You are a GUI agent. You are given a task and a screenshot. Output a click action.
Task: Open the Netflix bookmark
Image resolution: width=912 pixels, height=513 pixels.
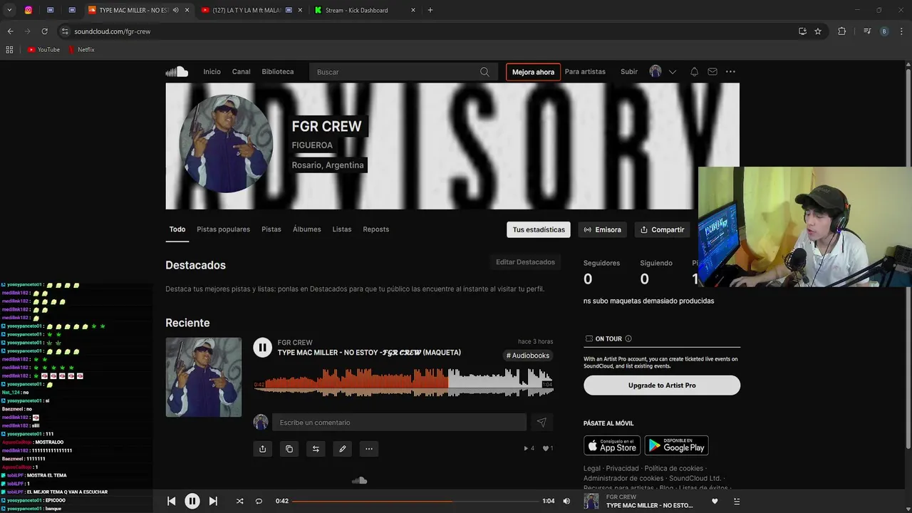click(81, 50)
